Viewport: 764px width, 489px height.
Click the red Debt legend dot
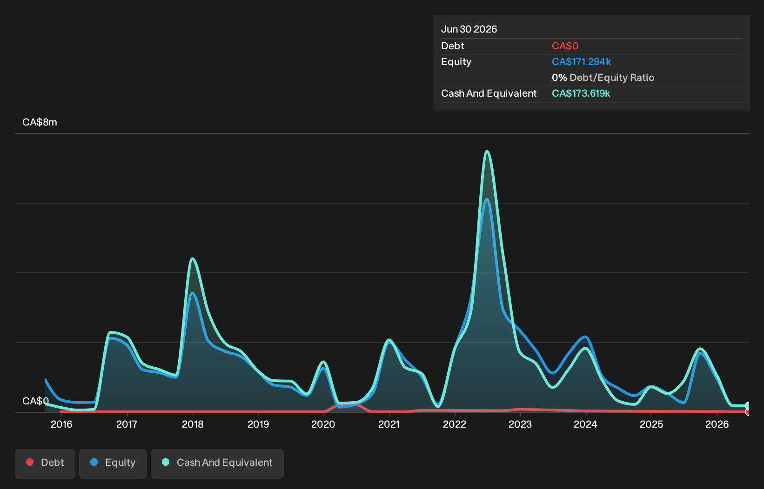coord(30,462)
